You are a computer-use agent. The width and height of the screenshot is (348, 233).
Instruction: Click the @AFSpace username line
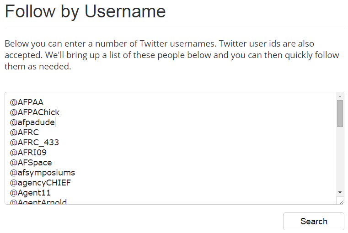tap(31, 163)
